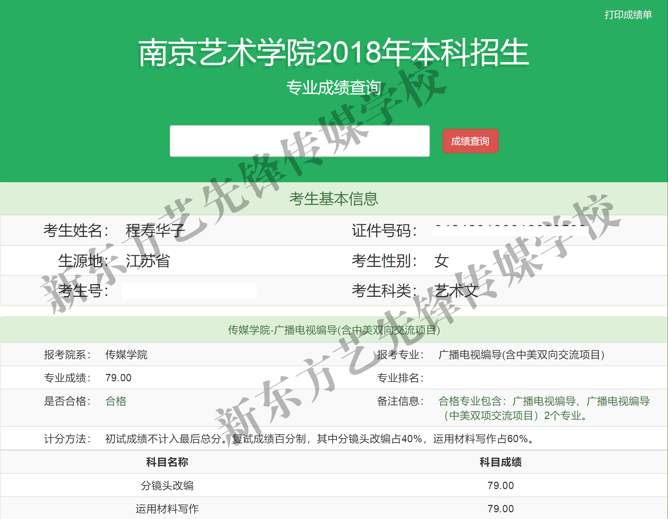
Task: Click the 是否合格 label
Action: 67,401
